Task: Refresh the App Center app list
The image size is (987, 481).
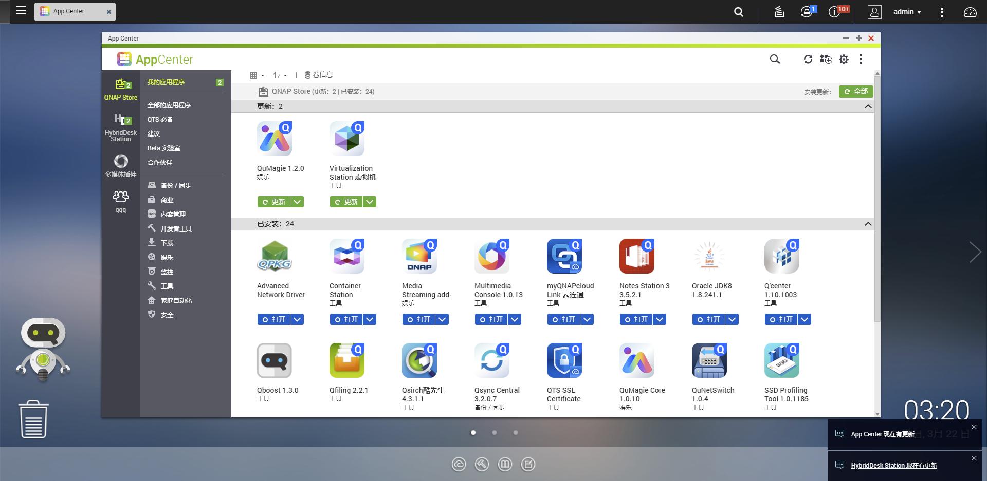Action: pyautogui.click(x=808, y=59)
